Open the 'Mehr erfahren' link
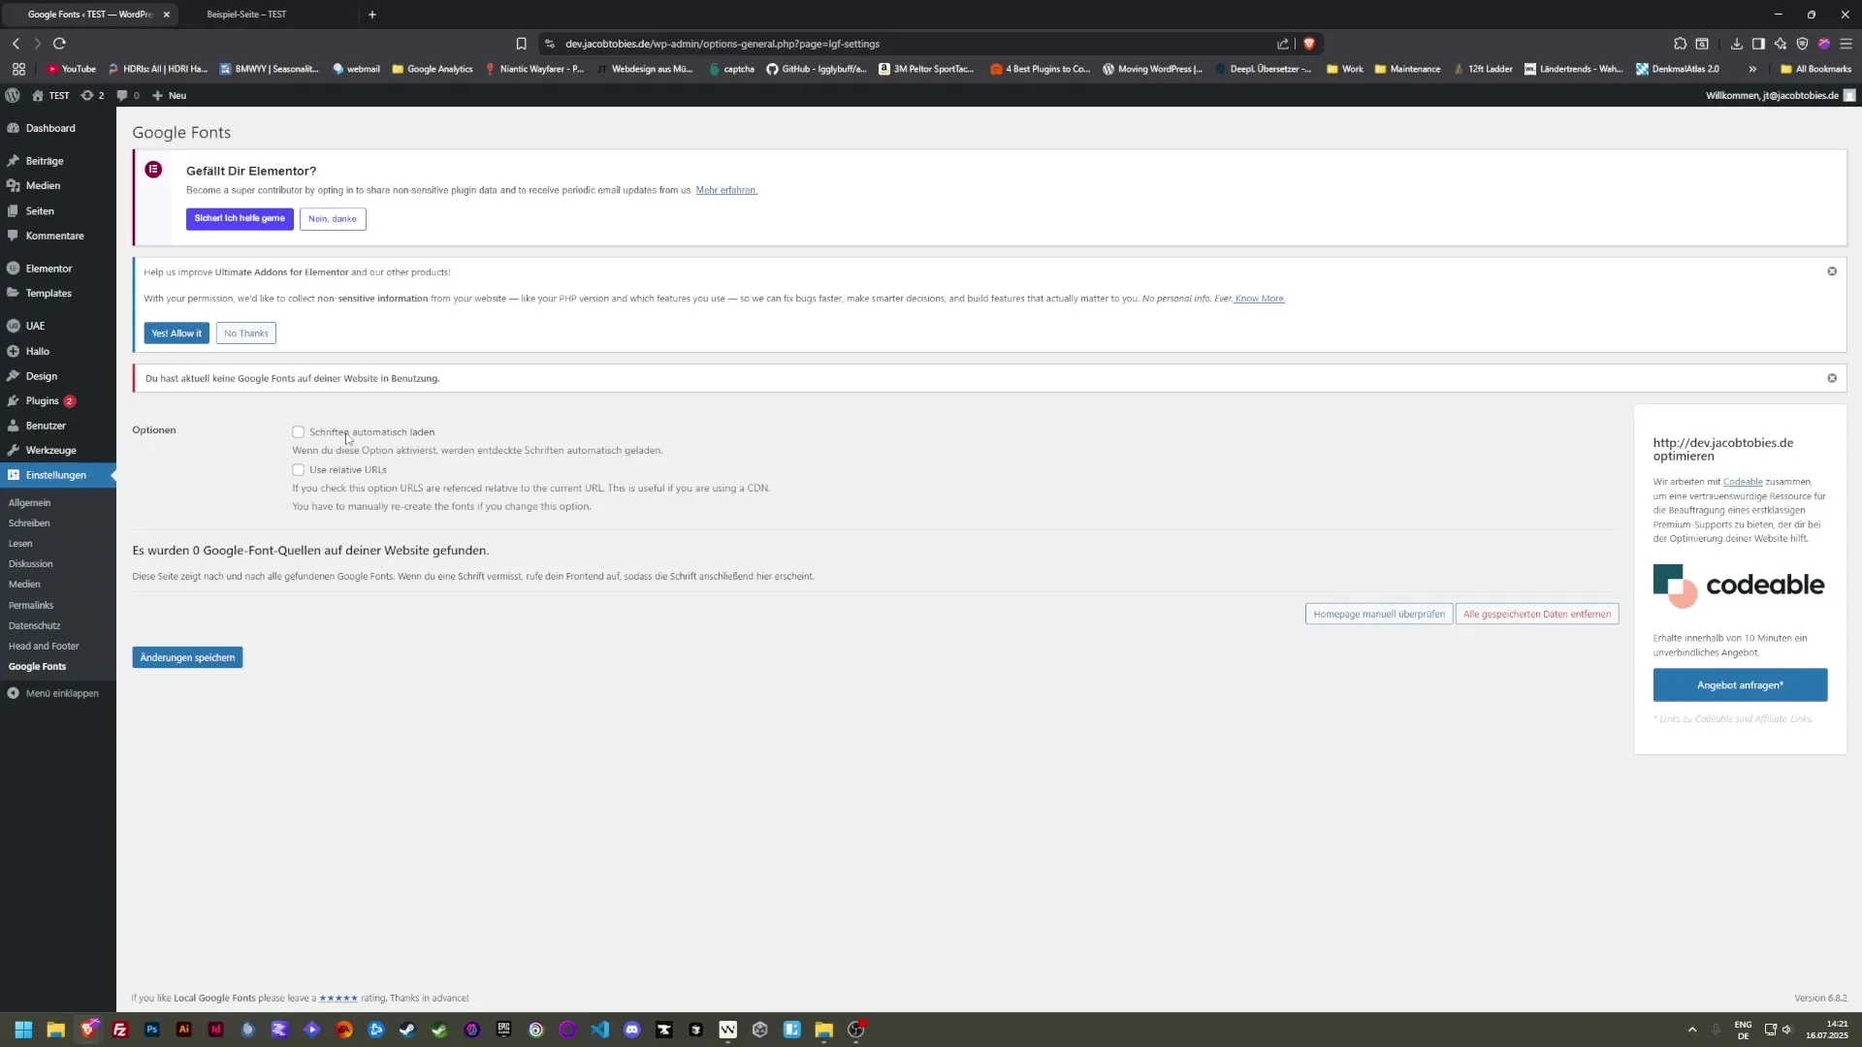The height and width of the screenshot is (1047, 1862). coord(725,190)
